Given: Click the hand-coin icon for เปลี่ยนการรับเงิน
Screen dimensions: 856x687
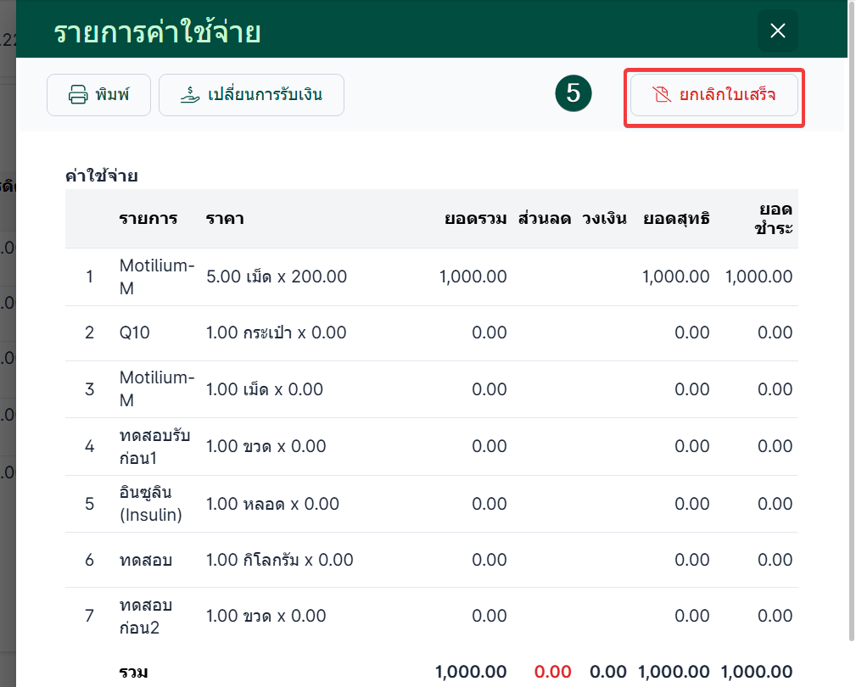Looking at the screenshot, I should (190, 94).
